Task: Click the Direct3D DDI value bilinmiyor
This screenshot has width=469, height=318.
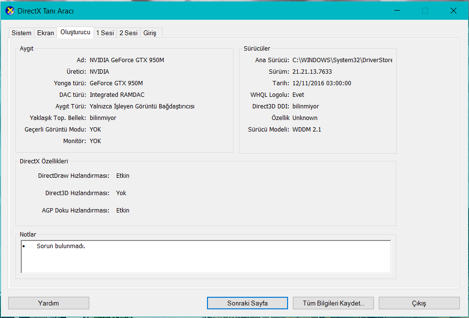Action: click(x=305, y=106)
